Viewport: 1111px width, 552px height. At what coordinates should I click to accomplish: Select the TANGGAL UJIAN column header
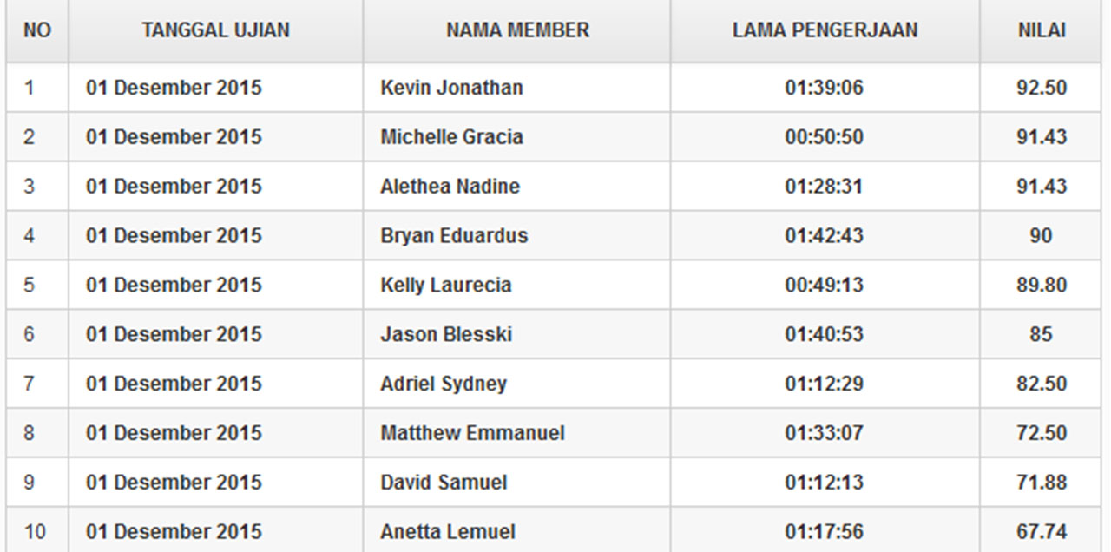216,30
